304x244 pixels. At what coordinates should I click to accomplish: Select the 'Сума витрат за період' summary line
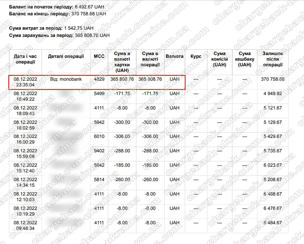pos(51,28)
